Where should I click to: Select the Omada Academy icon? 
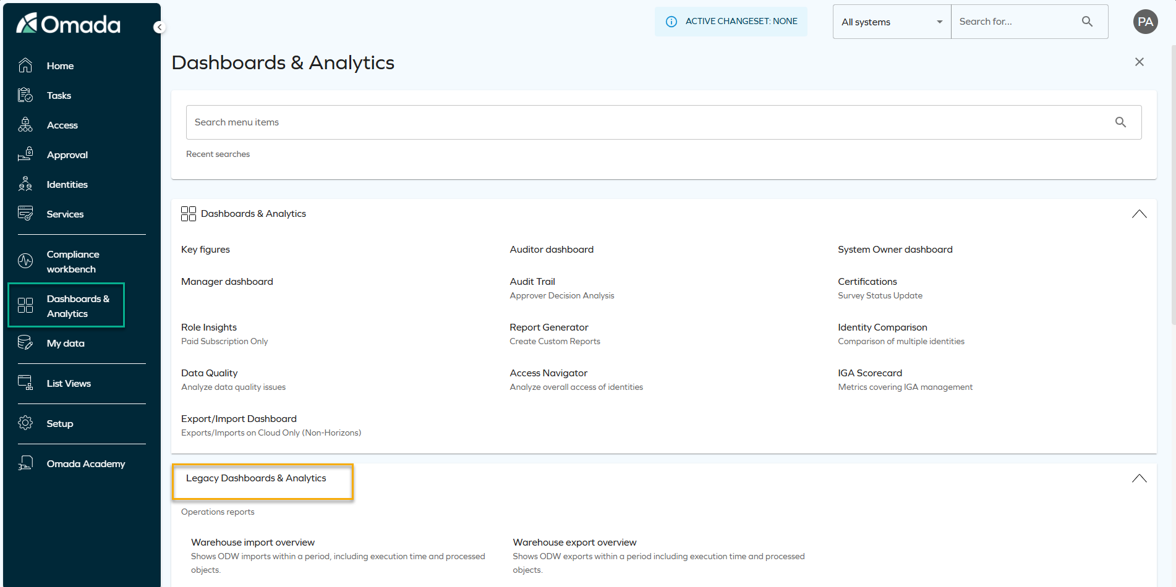(25, 463)
